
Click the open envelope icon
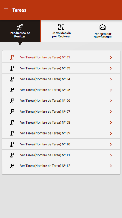(x=102, y=27)
